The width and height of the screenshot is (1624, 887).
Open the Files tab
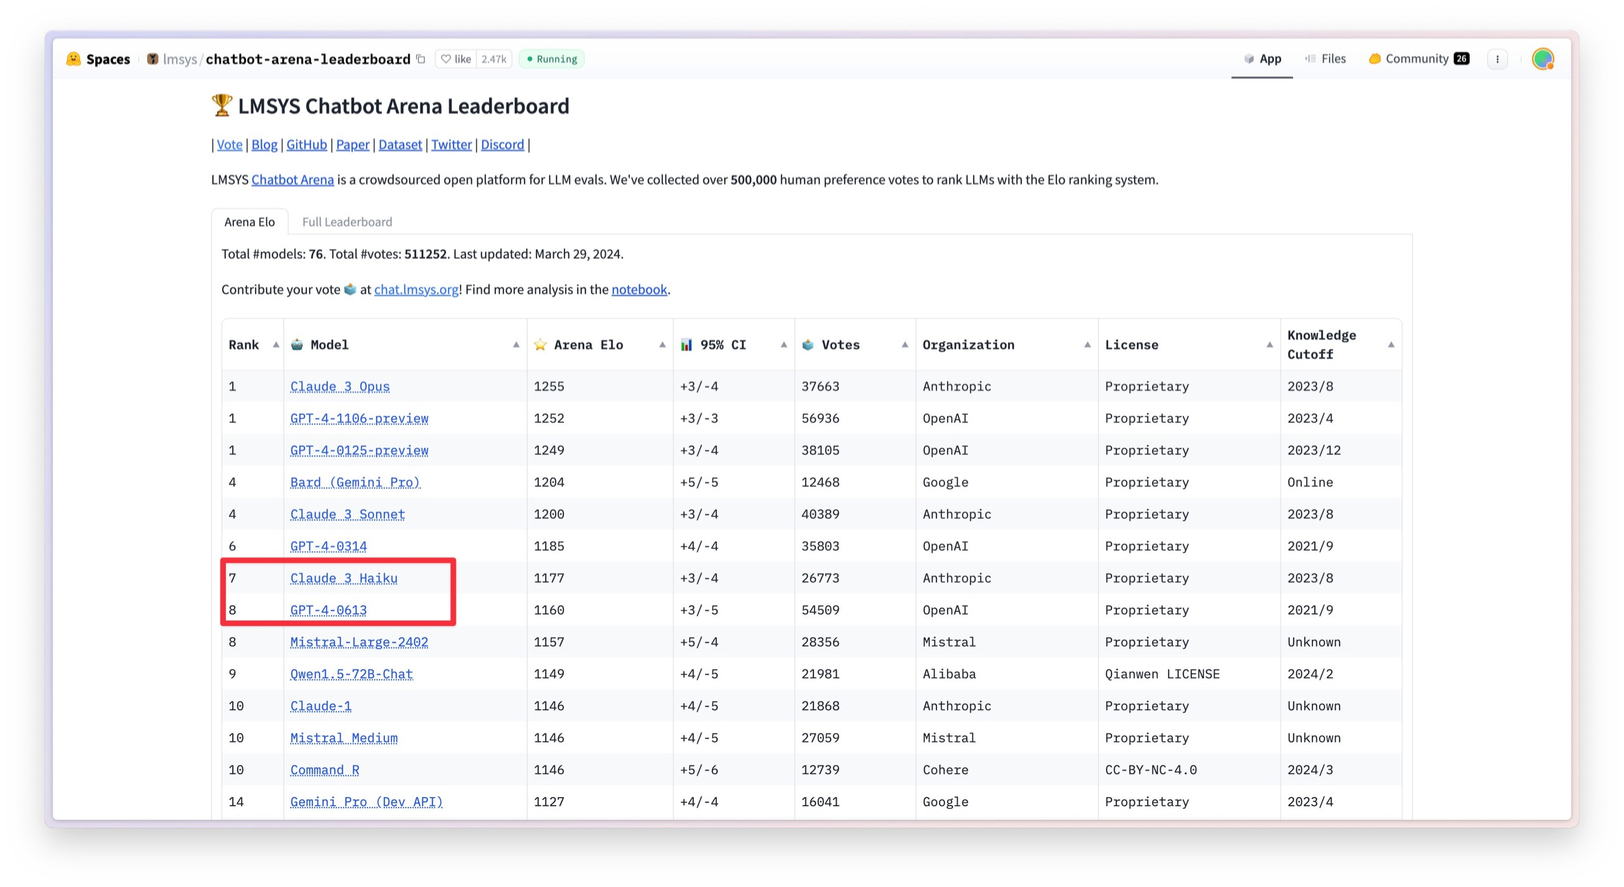pos(1325,59)
